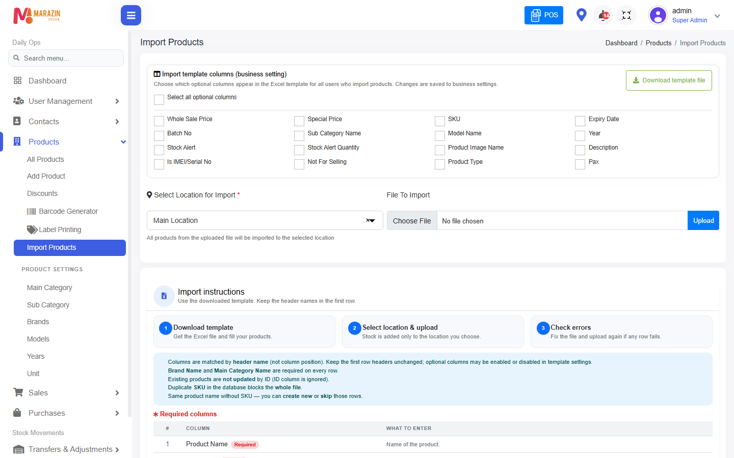734x458 pixels.
Task: Enable the Whole Sale Price column checkbox
Action: pyautogui.click(x=159, y=121)
